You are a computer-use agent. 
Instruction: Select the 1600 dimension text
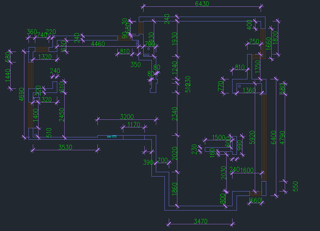[247, 170]
